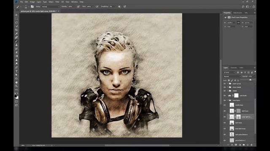
Task: Open the Image menu
Action: click(x=32, y=2)
